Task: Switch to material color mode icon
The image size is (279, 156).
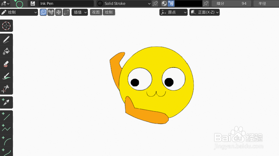Action: 164,3
